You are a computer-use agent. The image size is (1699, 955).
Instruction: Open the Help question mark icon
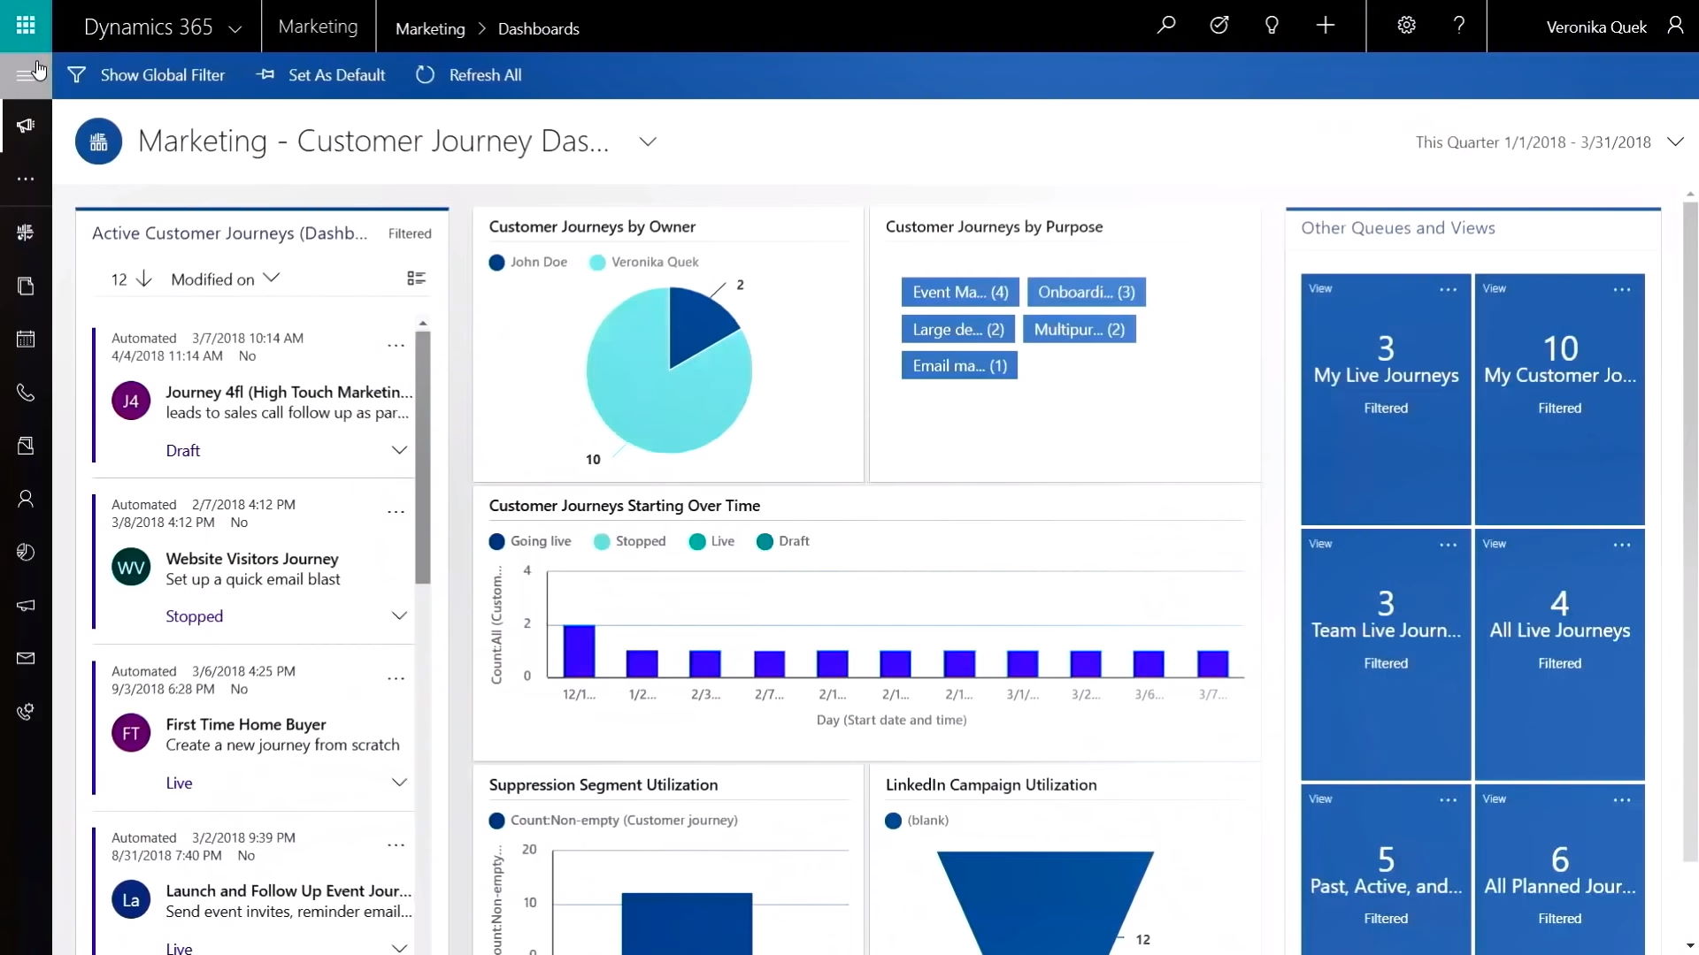1459,26
